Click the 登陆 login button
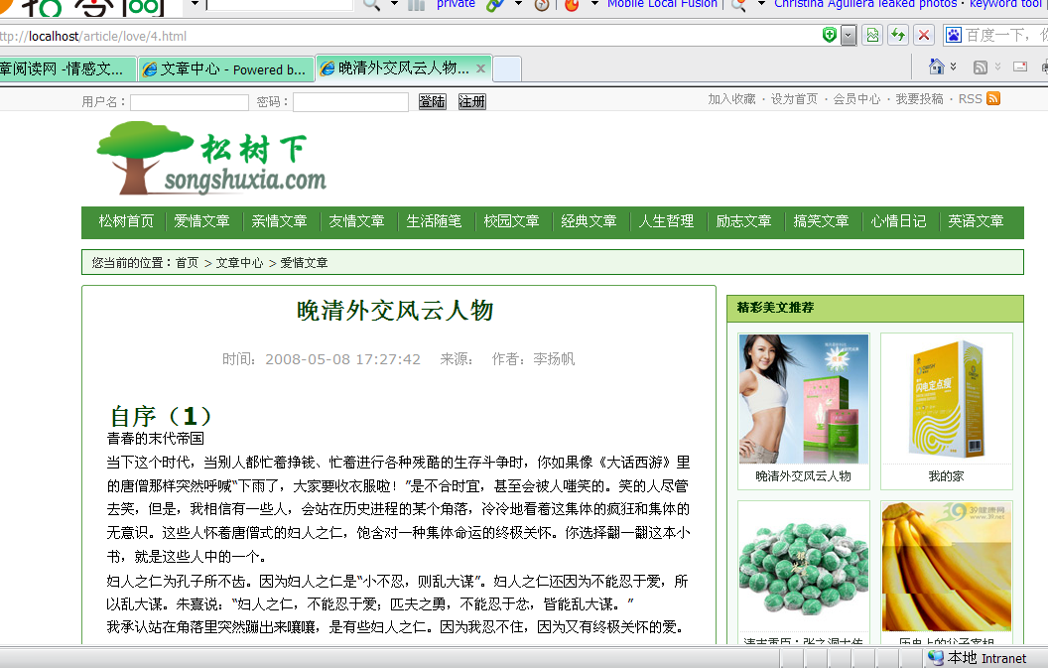This screenshot has height=668, width=1048. [432, 101]
